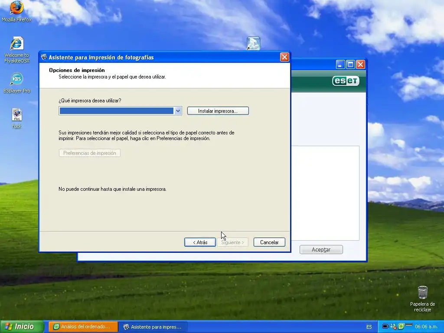444x333 pixels.
Task: Click the Instalar impresora button
Action: 218,111
